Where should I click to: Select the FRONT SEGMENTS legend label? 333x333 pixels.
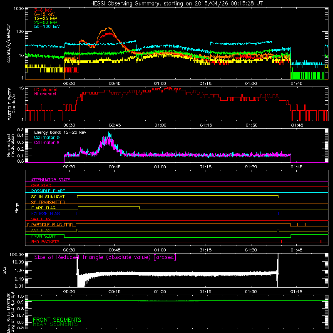57,320
